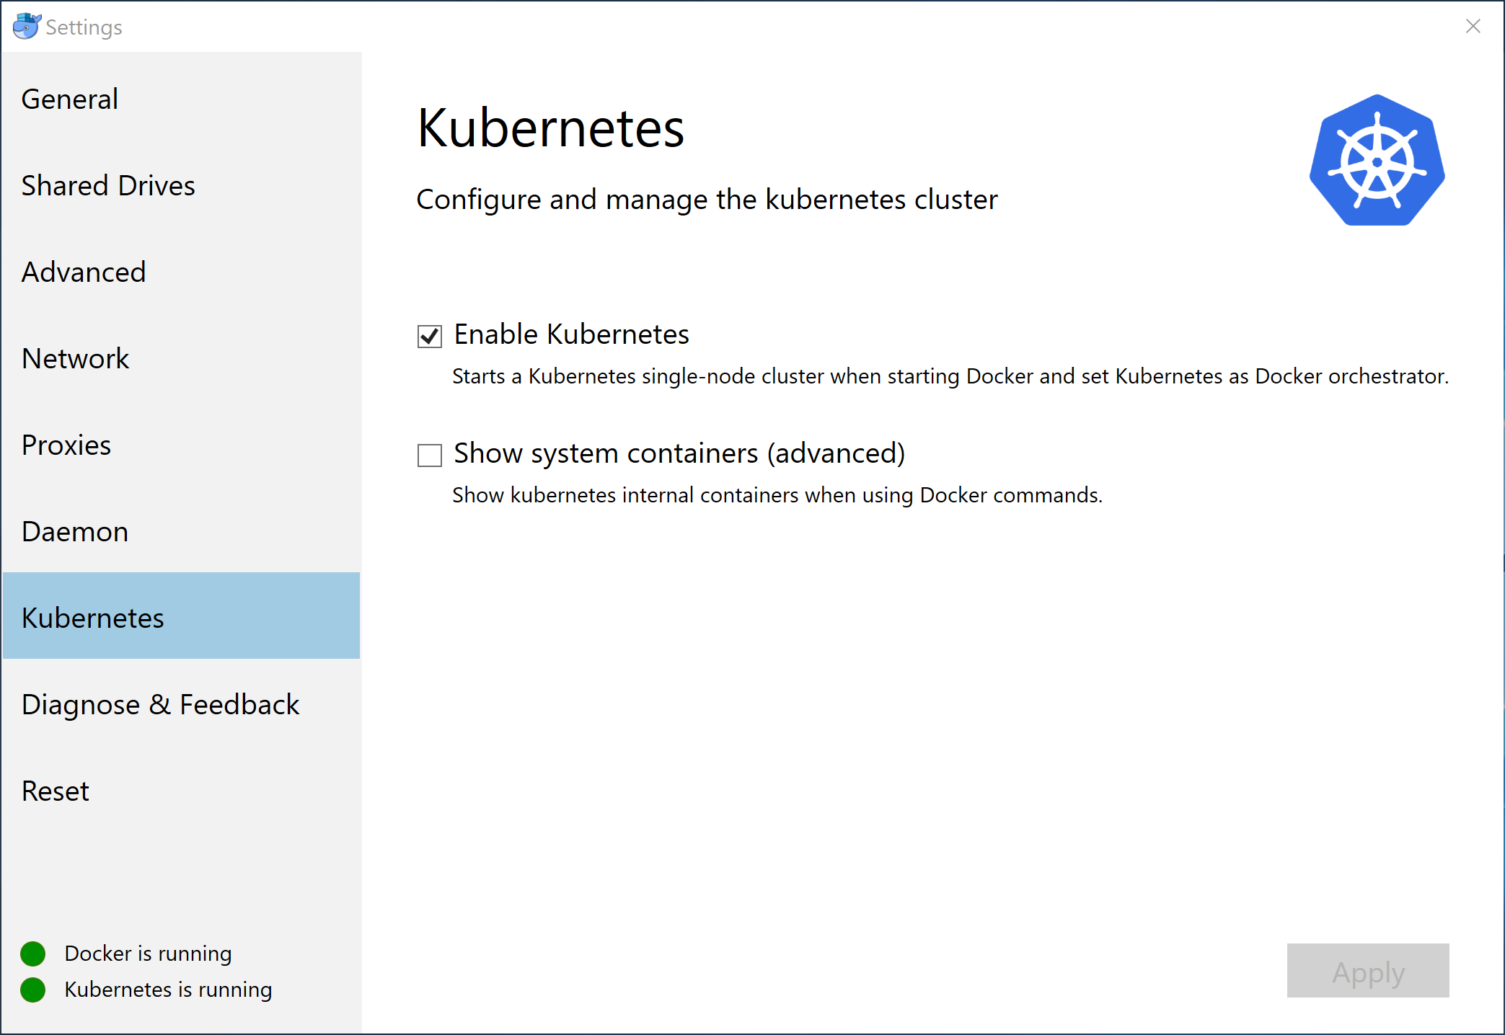The image size is (1505, 1035).
Task: Toggle Kubernetes as Docker orchestrator off
Action: tap(429, 336)
